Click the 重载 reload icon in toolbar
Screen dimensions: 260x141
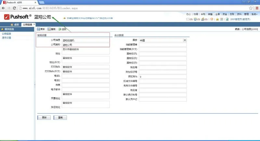(x=49, y=29)
